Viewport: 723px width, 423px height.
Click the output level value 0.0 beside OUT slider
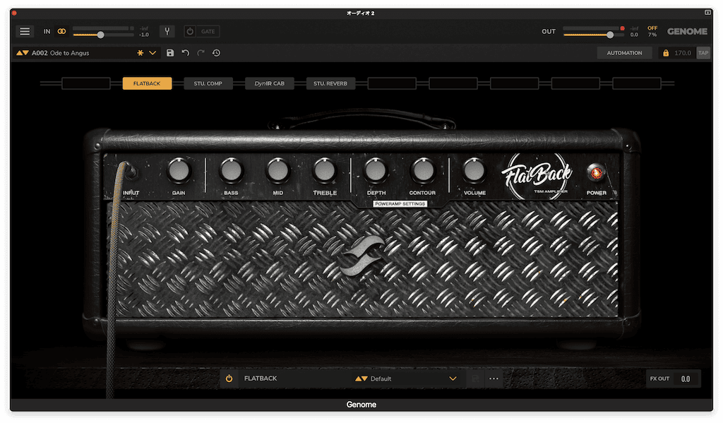pyautogui.click(x=635, y=35)
